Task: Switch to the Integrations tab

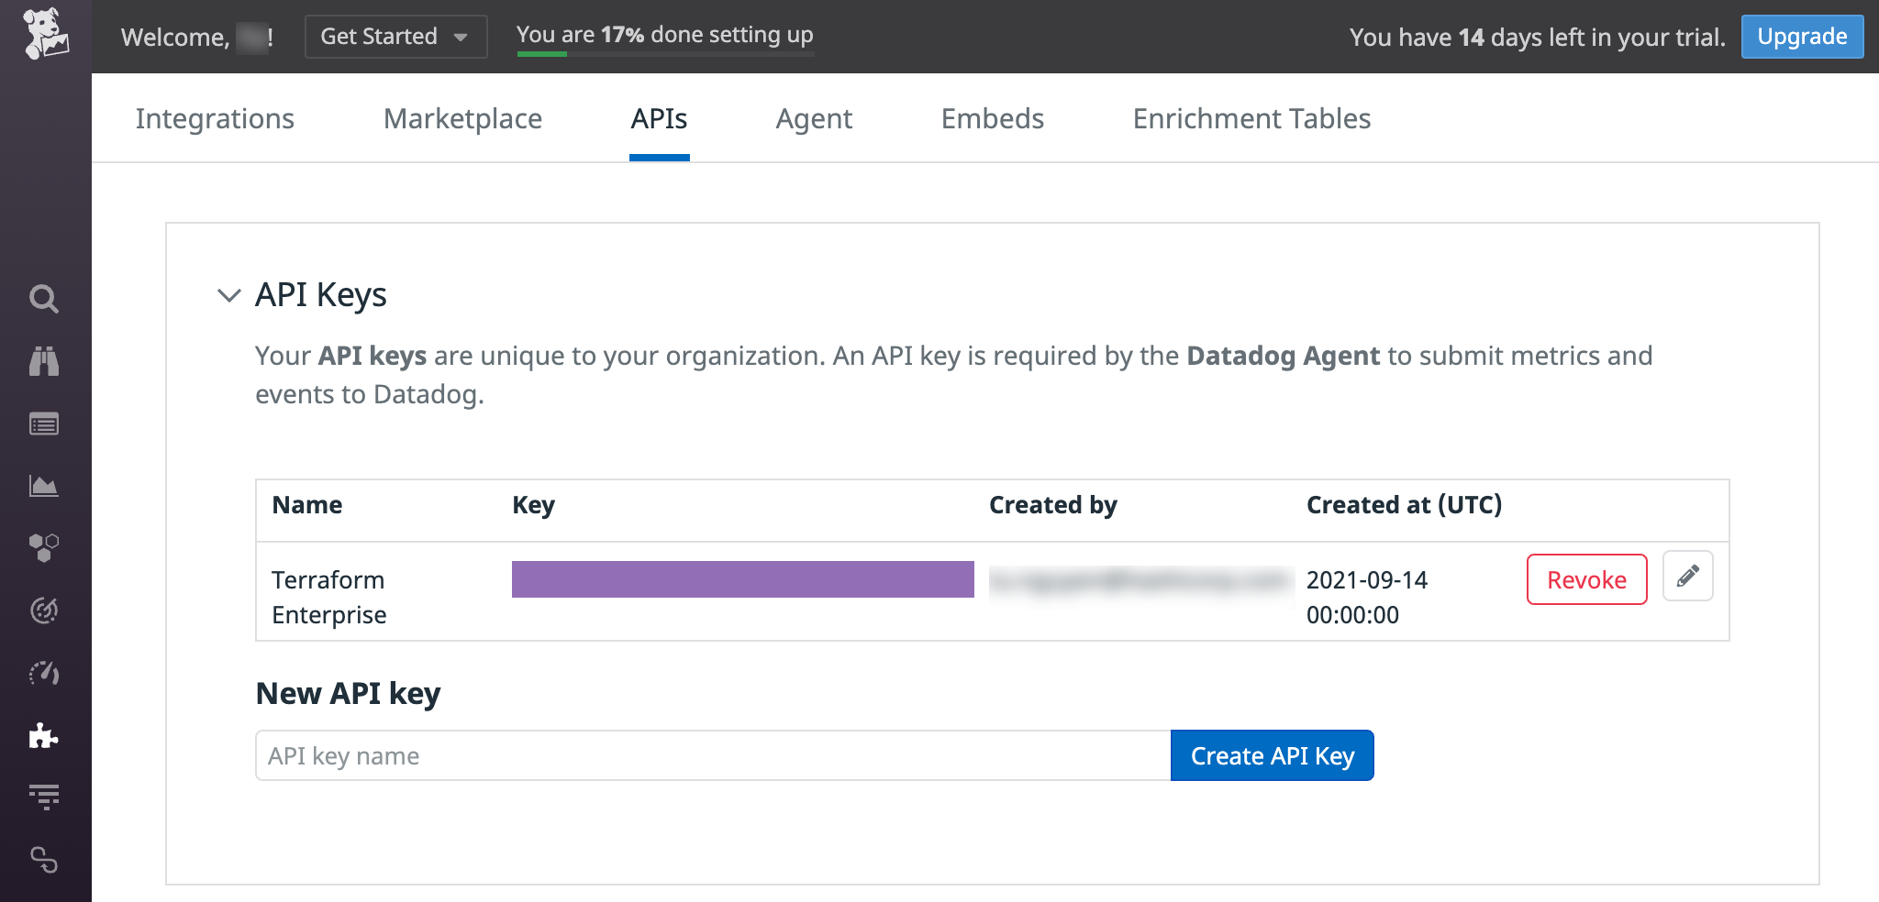Action: [x=215, y=119]
